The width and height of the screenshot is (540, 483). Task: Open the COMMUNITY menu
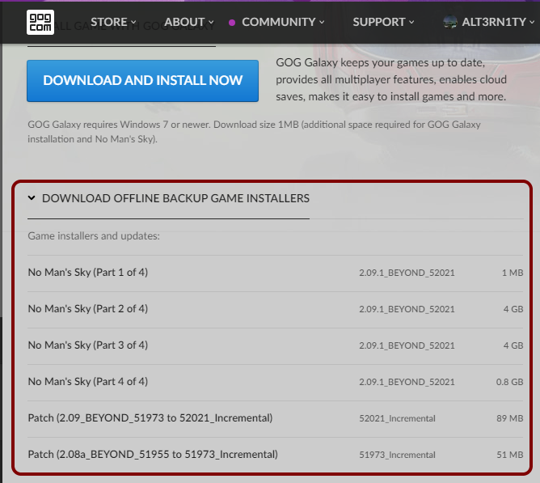[283, 22]
